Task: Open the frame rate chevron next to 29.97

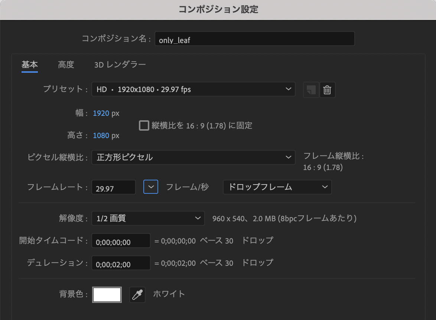Action: pyautogui.click(x=150, y=187)
